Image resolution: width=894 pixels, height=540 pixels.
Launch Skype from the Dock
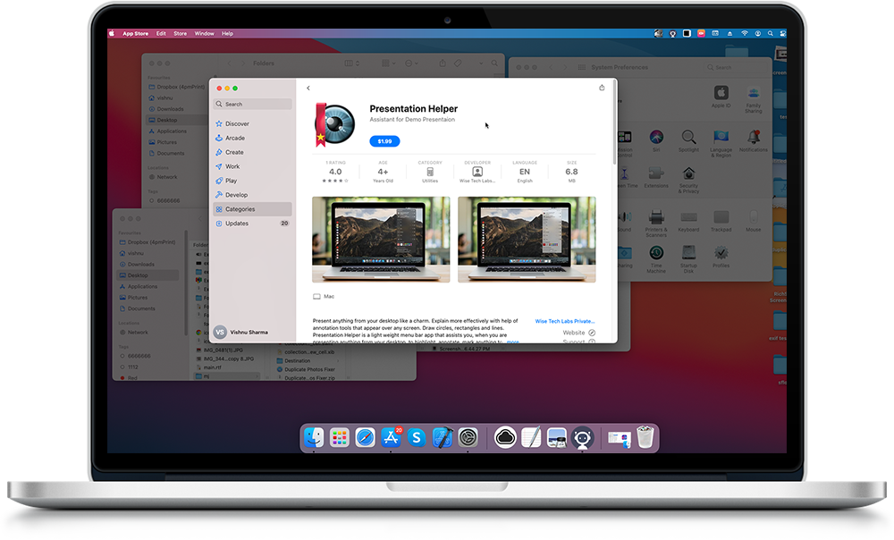(x=417, y=438)
